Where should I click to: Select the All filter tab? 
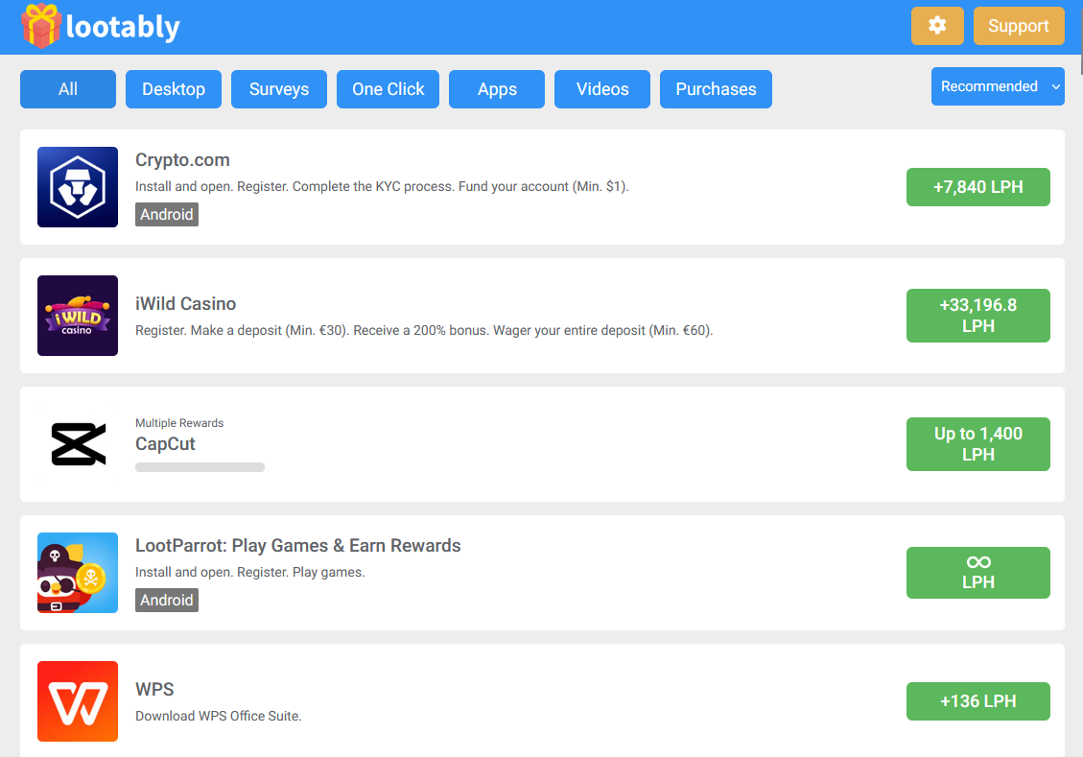[x=68, y=89]
